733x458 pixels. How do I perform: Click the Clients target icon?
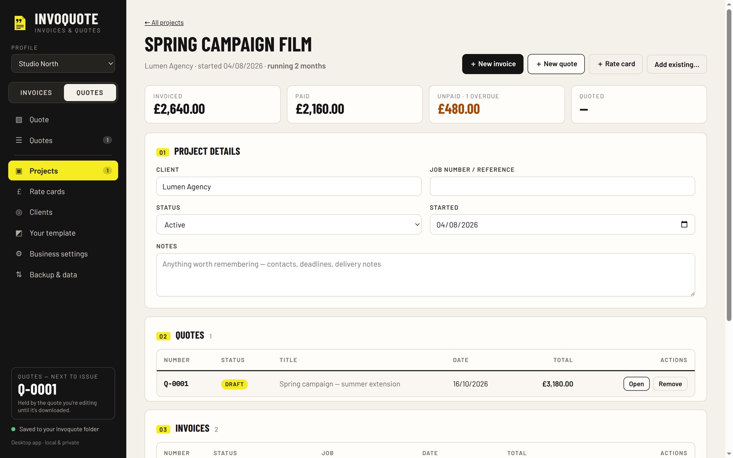tap(19, 212)
